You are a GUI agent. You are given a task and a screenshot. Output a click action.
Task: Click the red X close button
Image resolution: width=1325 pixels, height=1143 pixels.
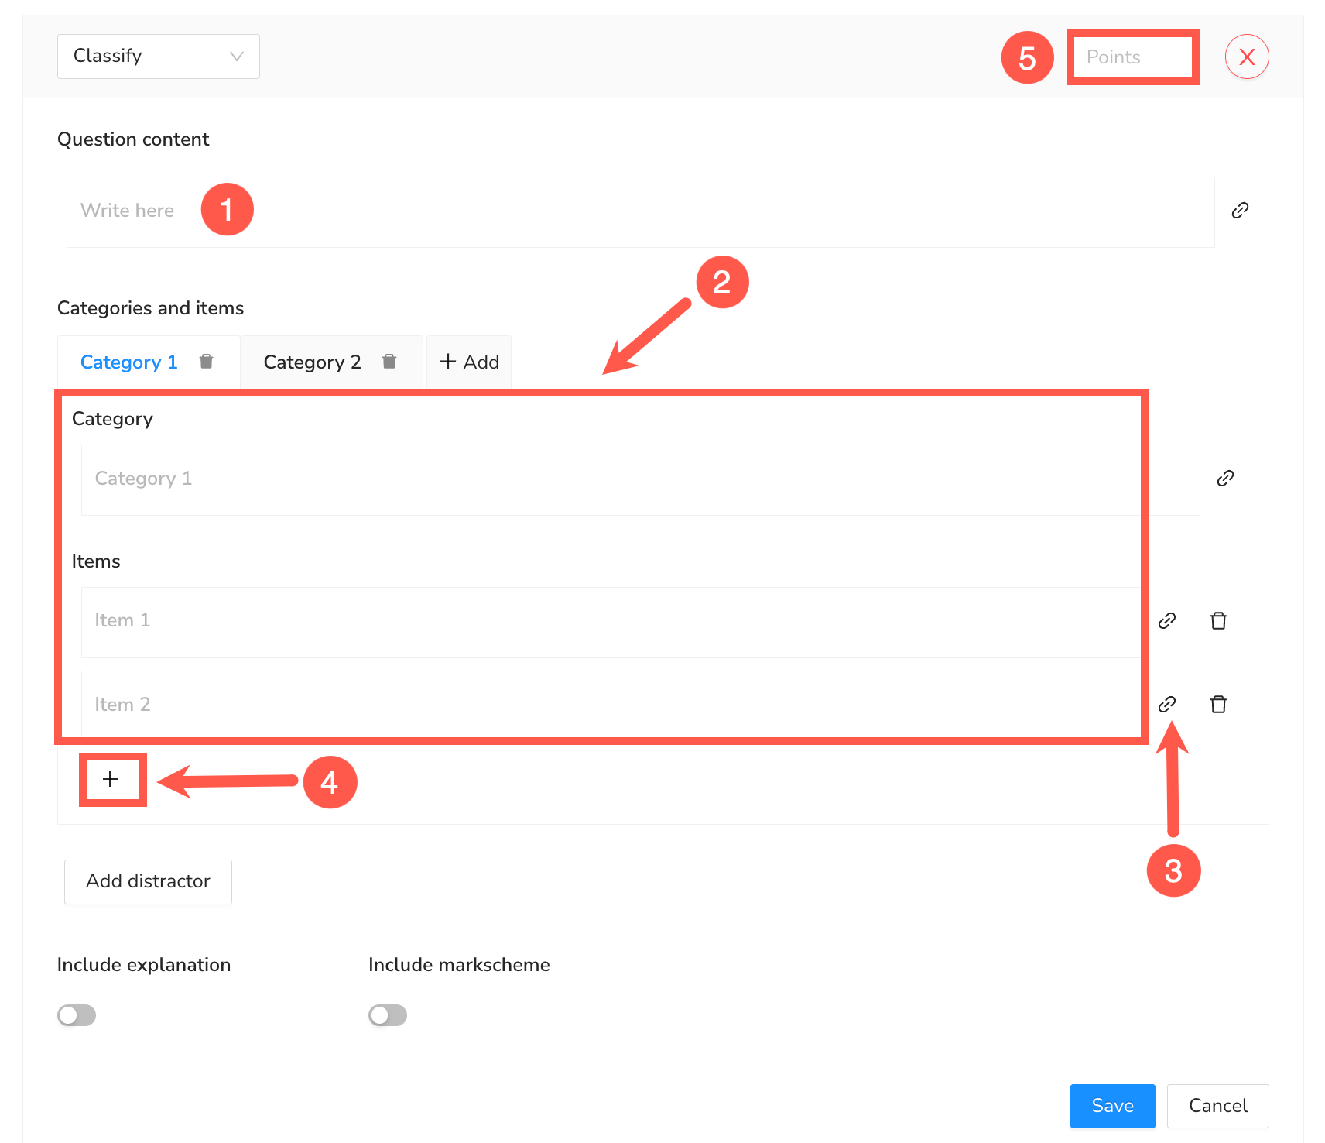click(x=1247, y=57)
